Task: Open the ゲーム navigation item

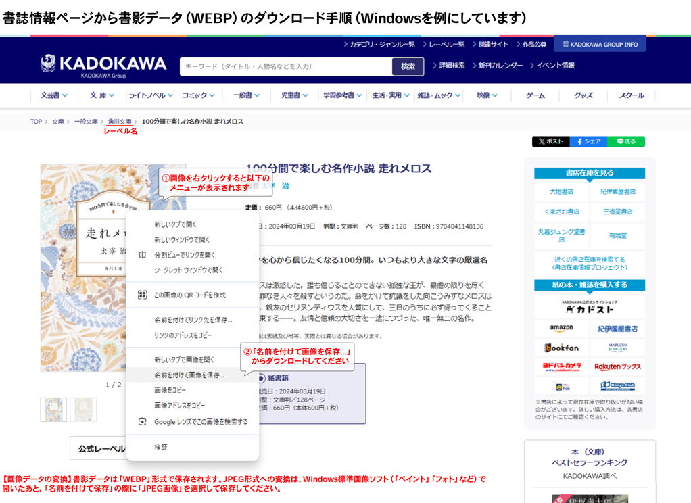Action: click(535, 95)
